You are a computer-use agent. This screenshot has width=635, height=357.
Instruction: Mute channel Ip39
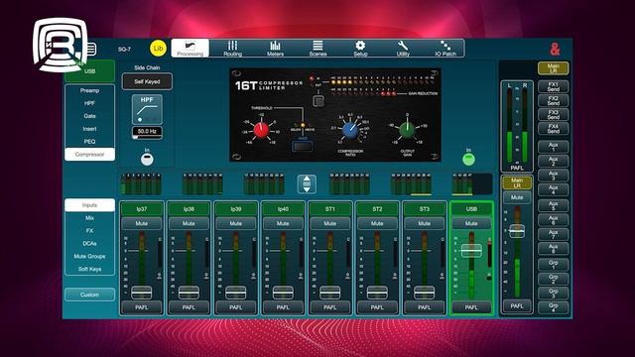click(236, 223)
